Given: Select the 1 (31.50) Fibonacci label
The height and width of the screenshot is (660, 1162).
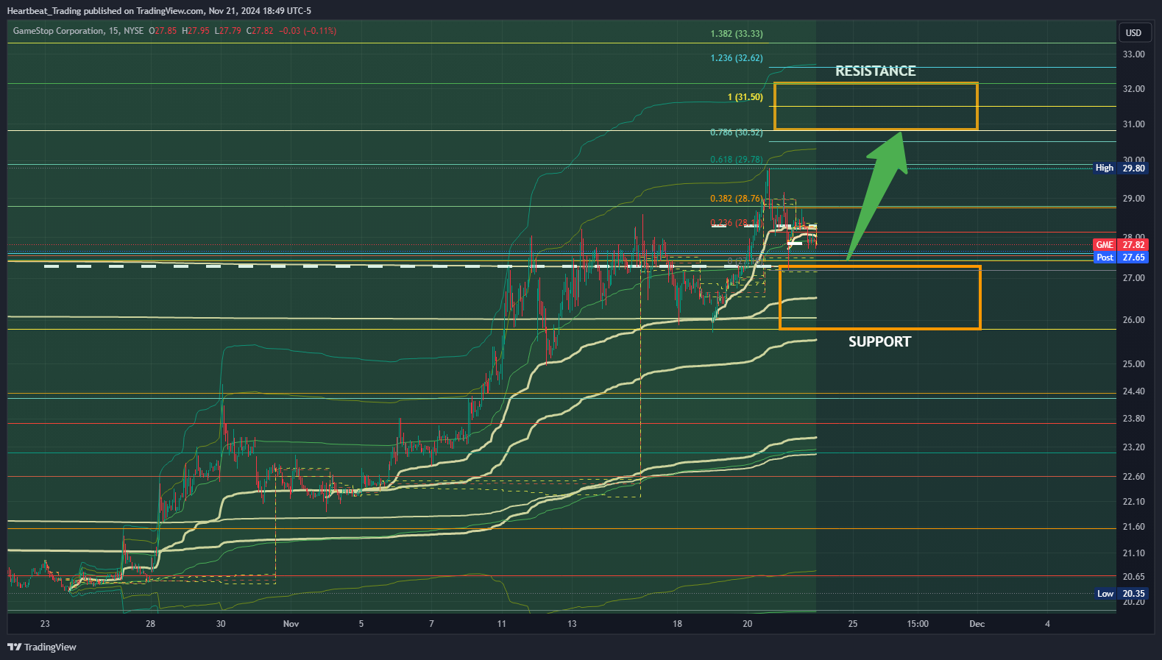Looking at the screenshot, I should point(745,97).
